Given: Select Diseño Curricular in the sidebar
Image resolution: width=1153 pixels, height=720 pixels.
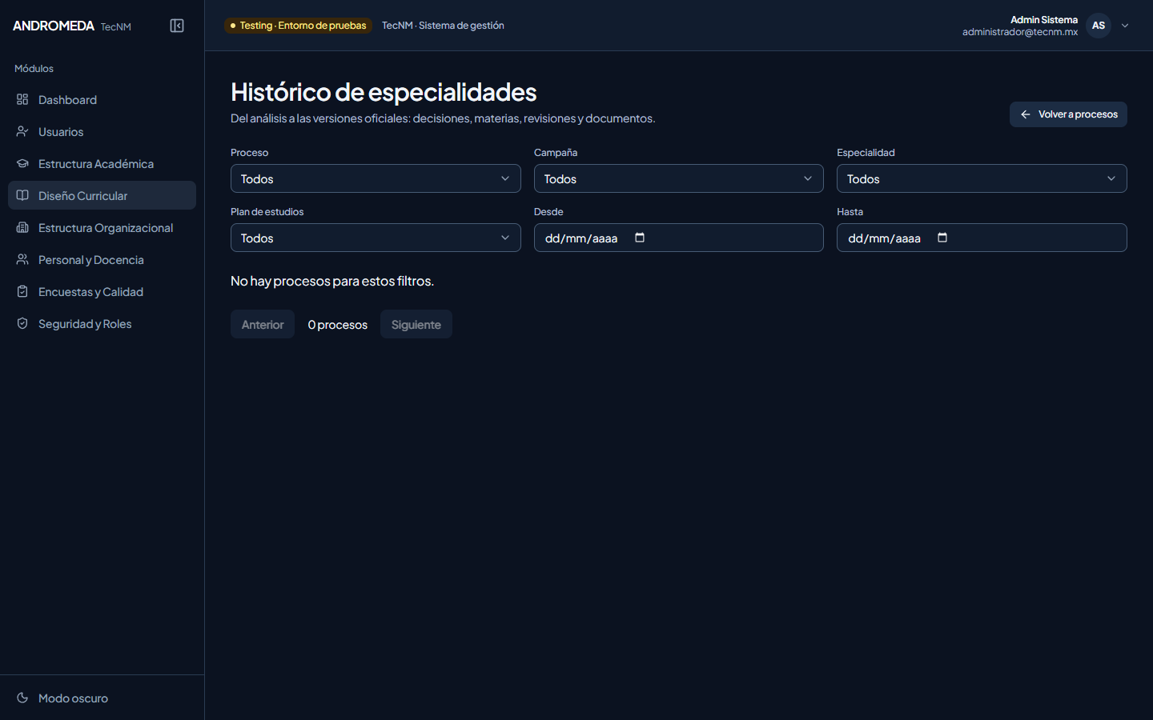Looking at the screenshot, I should 102,195.
